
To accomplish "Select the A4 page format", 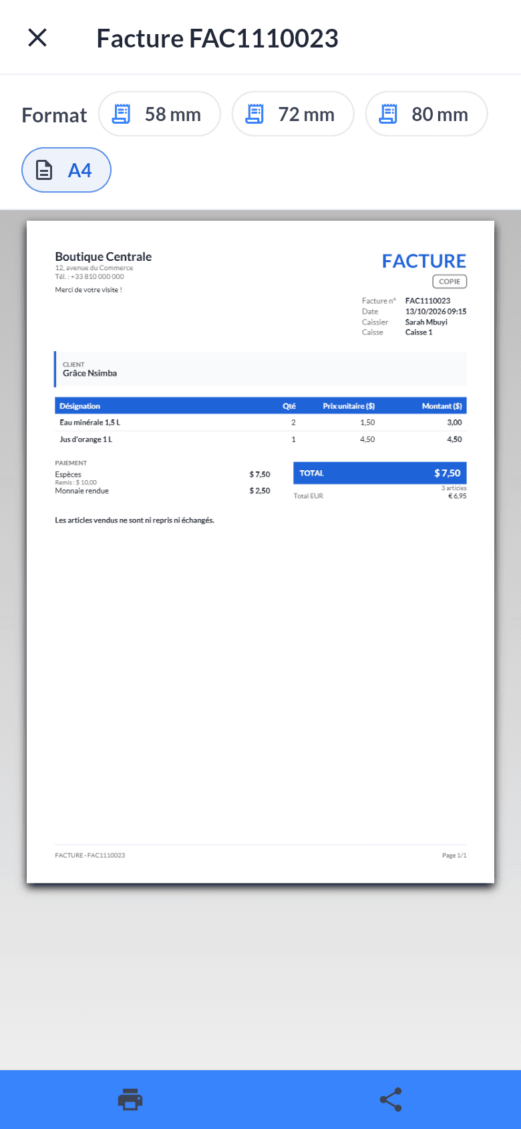I will [x=66, y=170].
